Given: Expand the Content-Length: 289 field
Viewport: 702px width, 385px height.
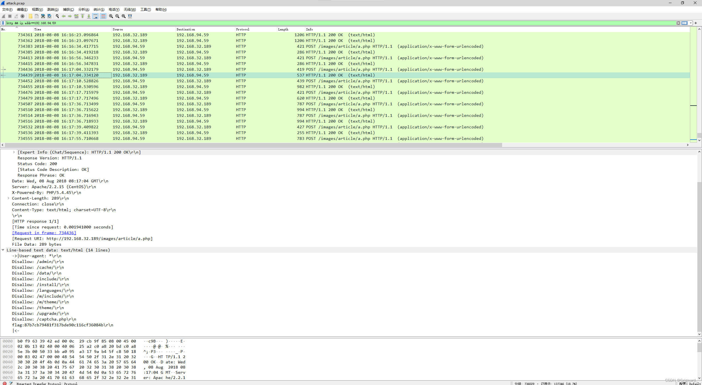Looking at the screenshot, I should click(8, 198).
